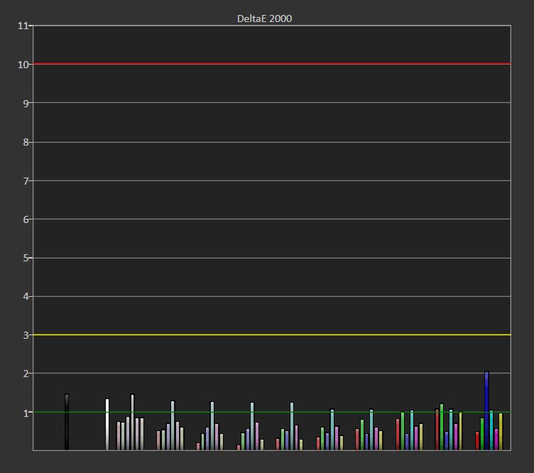
Task: Select the y-axis label 7
Action: tap(26, 181)
